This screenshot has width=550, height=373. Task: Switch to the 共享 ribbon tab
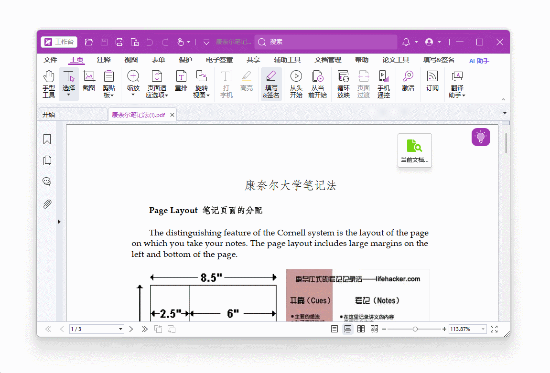coord(253,60)
